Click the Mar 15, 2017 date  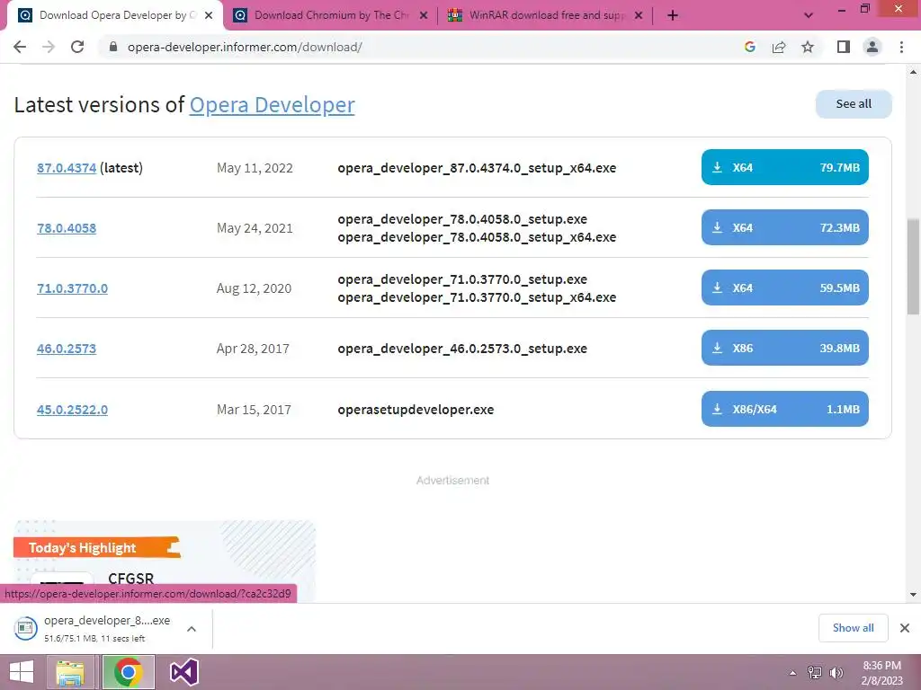pos(254,410)
